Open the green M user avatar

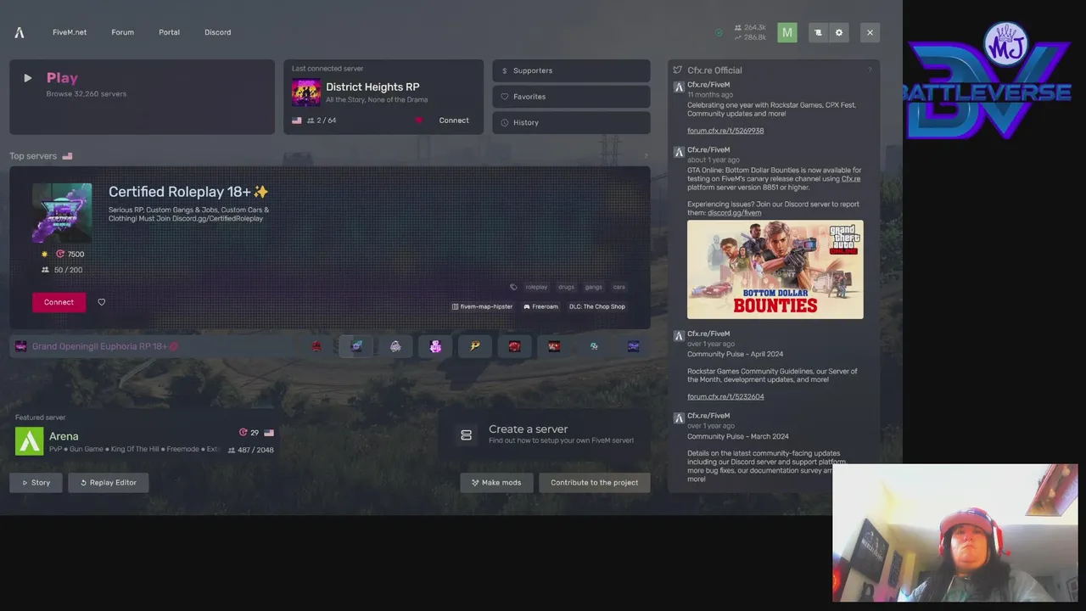click(x=787, y=32)
